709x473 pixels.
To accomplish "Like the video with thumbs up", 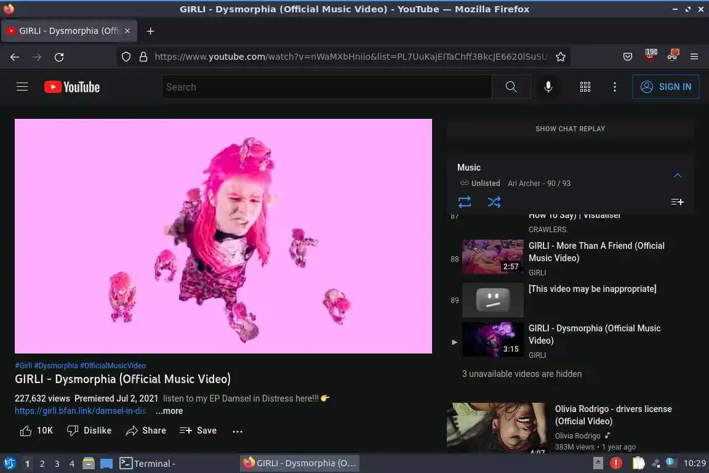I will pyautogui.click(x=36, y=431).
